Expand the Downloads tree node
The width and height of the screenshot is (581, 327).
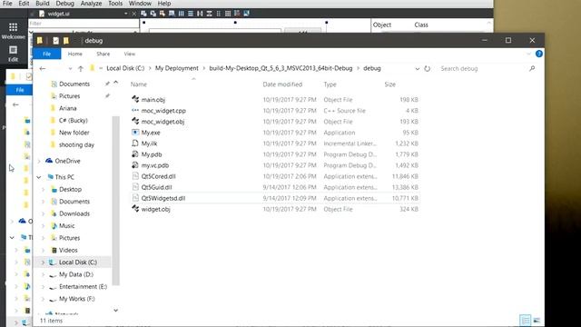point(44,214)
